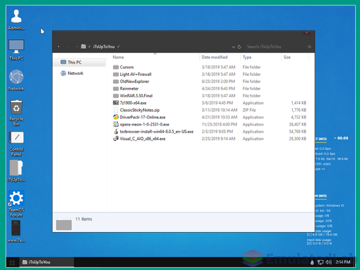This screenshot has height=270, width=360.
Task: Select the Rainmeter folder name
Action: click(129, 88)
